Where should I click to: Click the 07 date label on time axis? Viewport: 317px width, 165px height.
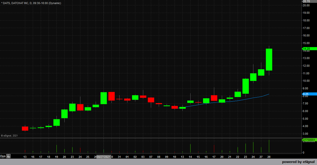tap(151, 157)
